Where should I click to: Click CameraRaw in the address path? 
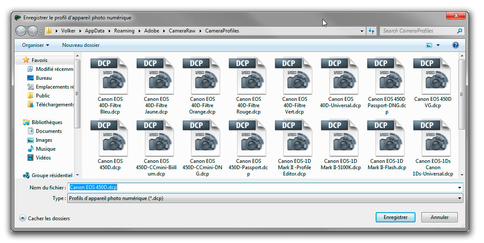click(x=182, y=31)
